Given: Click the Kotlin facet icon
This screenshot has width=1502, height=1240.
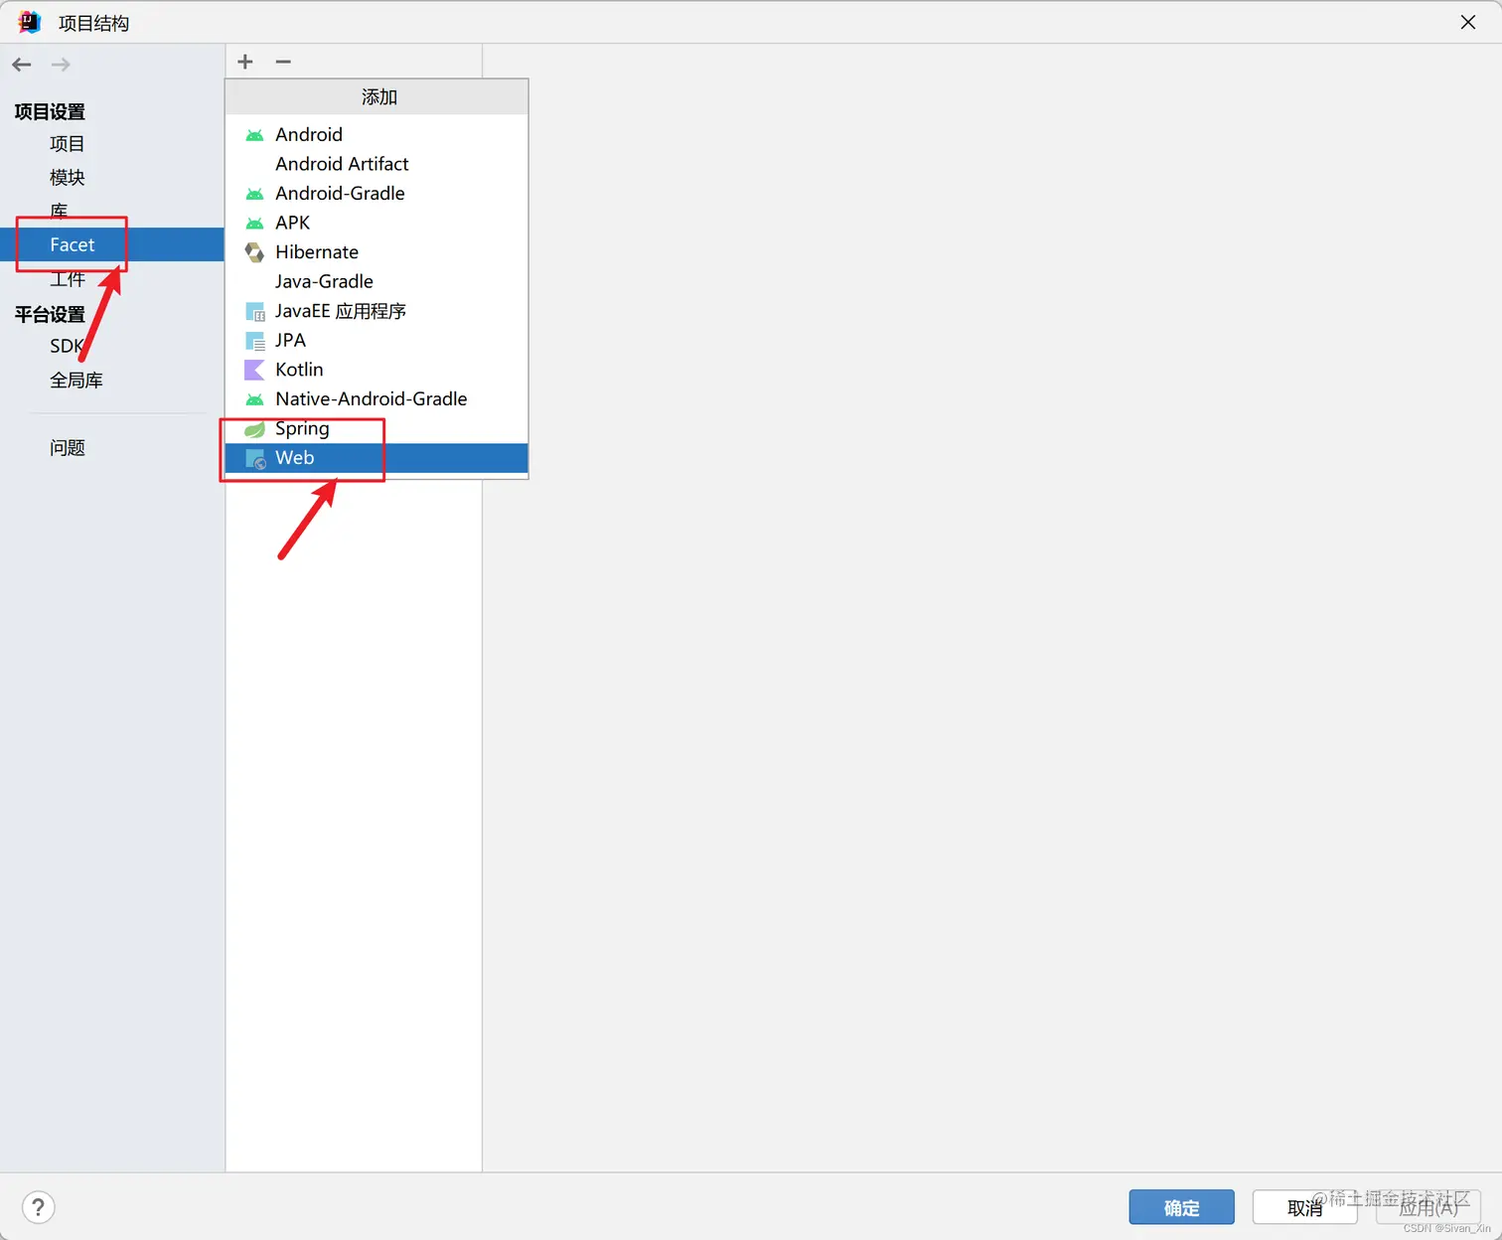Looking at the screenshot, I should pyautogui.click(x=254, y=370).
